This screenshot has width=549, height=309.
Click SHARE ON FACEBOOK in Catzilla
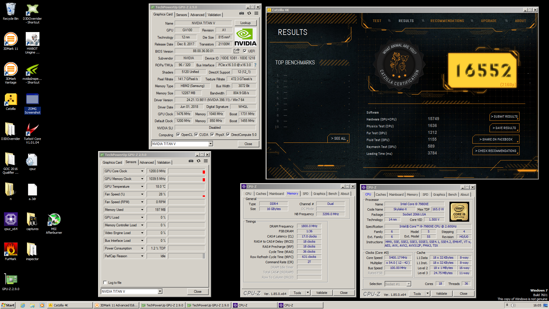[496, 139]
